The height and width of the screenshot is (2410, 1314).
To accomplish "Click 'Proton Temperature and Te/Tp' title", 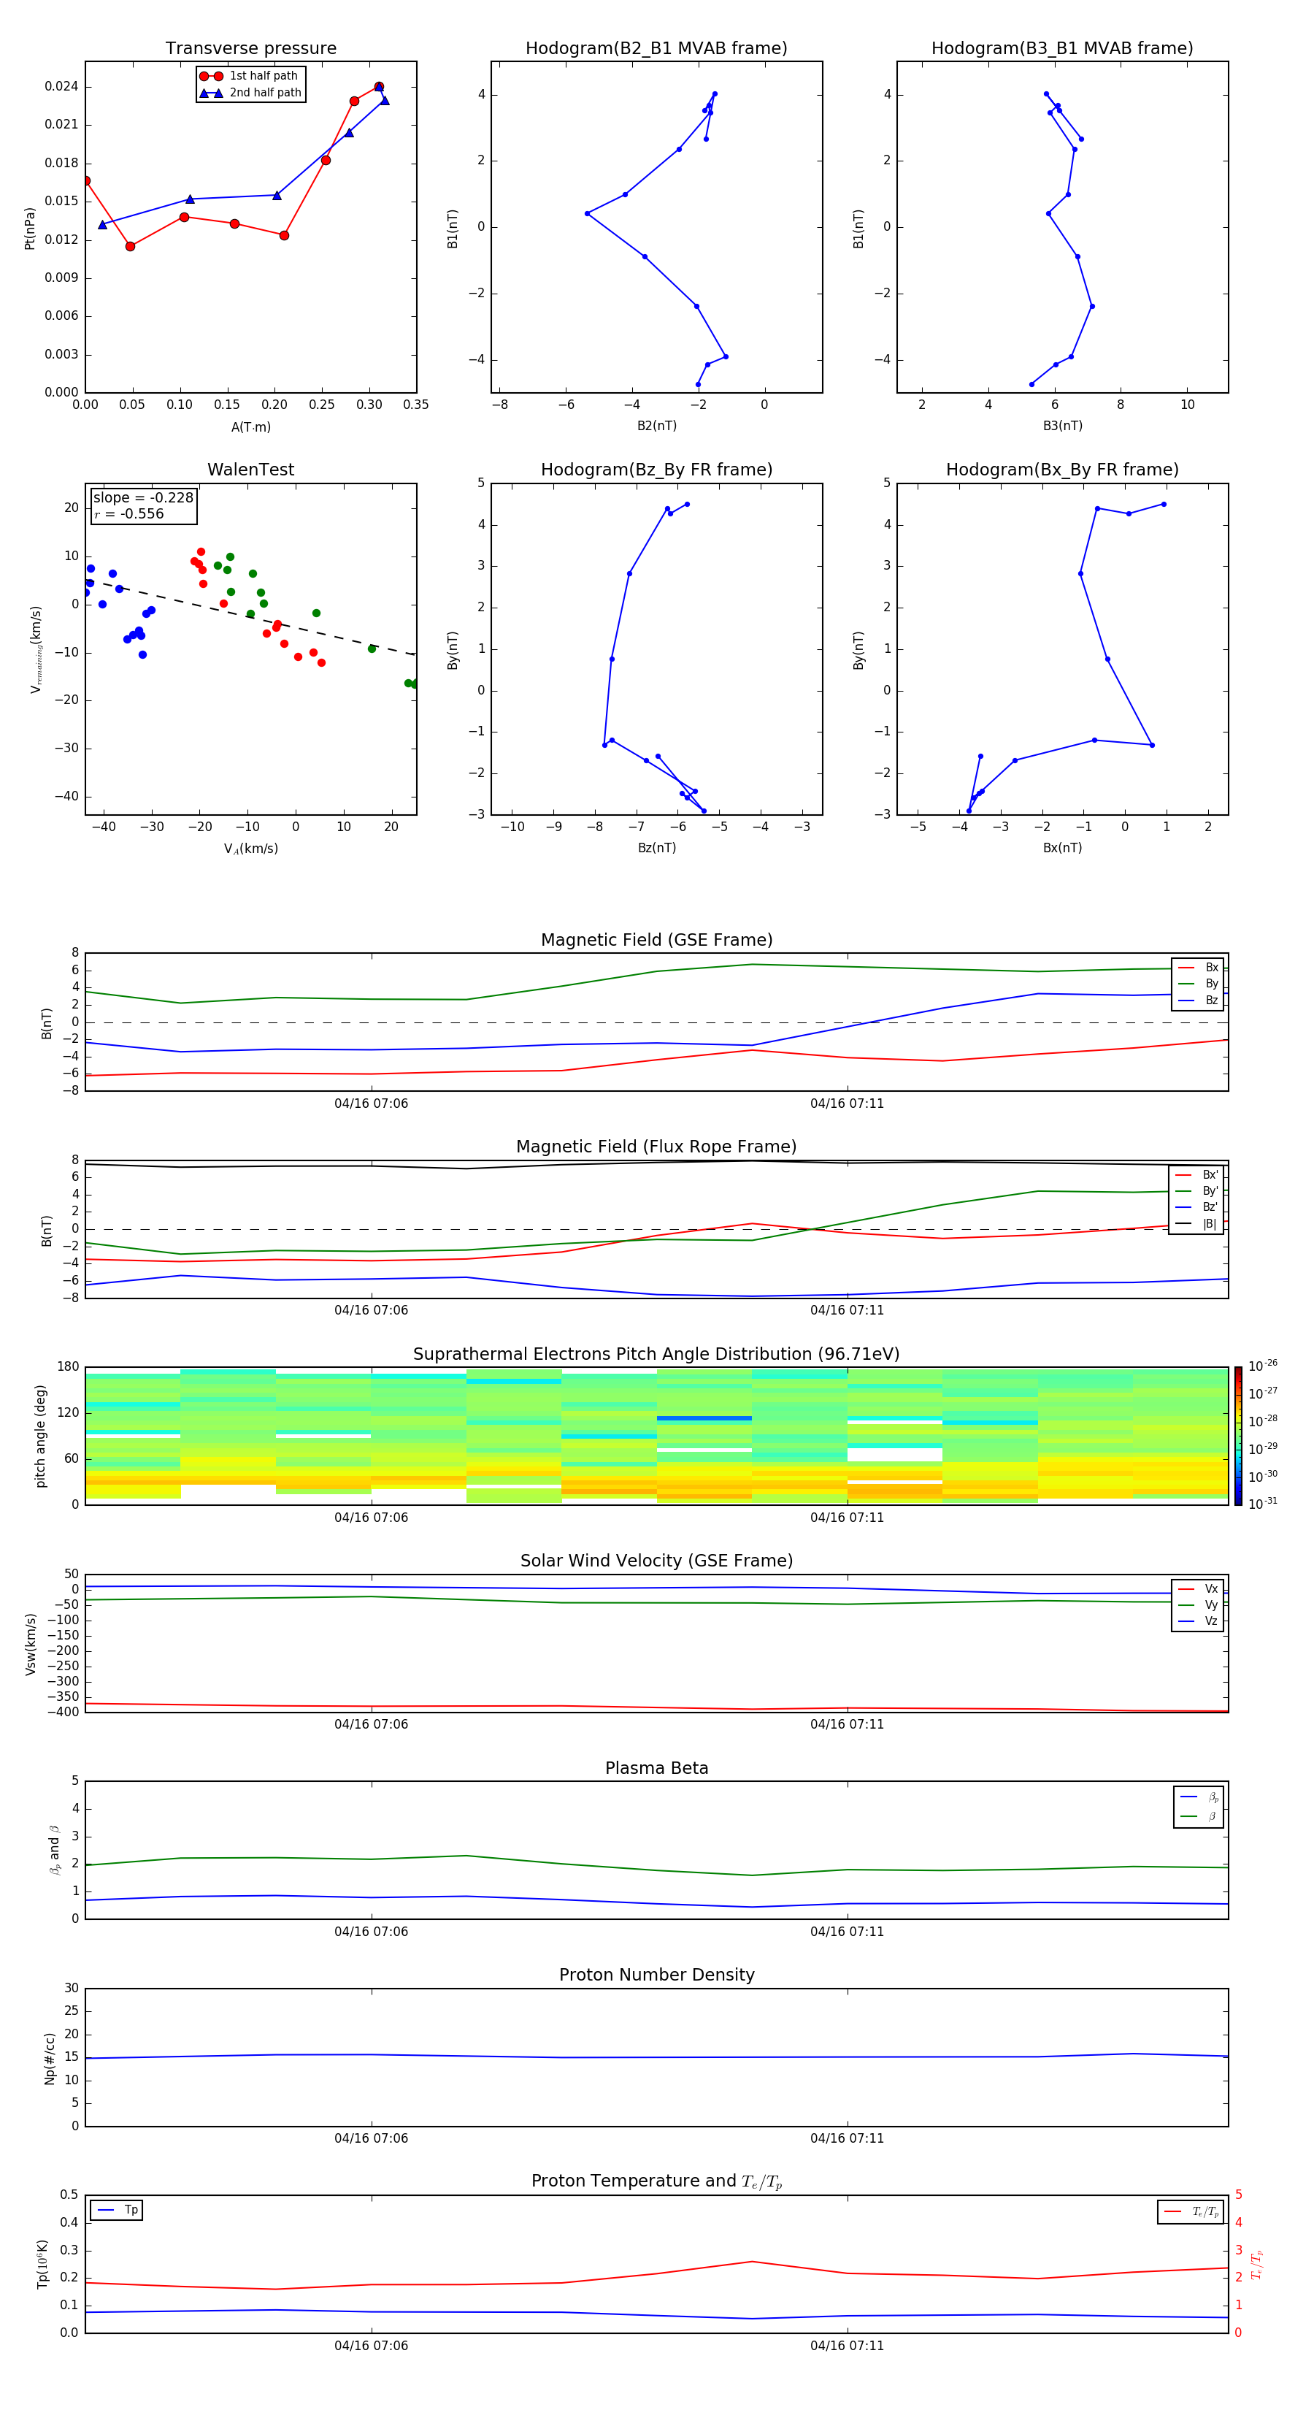I will (x=656, y=2181).
